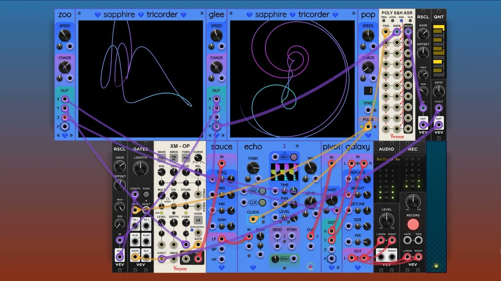Click right arrow on second tricorder header
Image resolution: width=501 pixels, height=281 pixels.
353,14
